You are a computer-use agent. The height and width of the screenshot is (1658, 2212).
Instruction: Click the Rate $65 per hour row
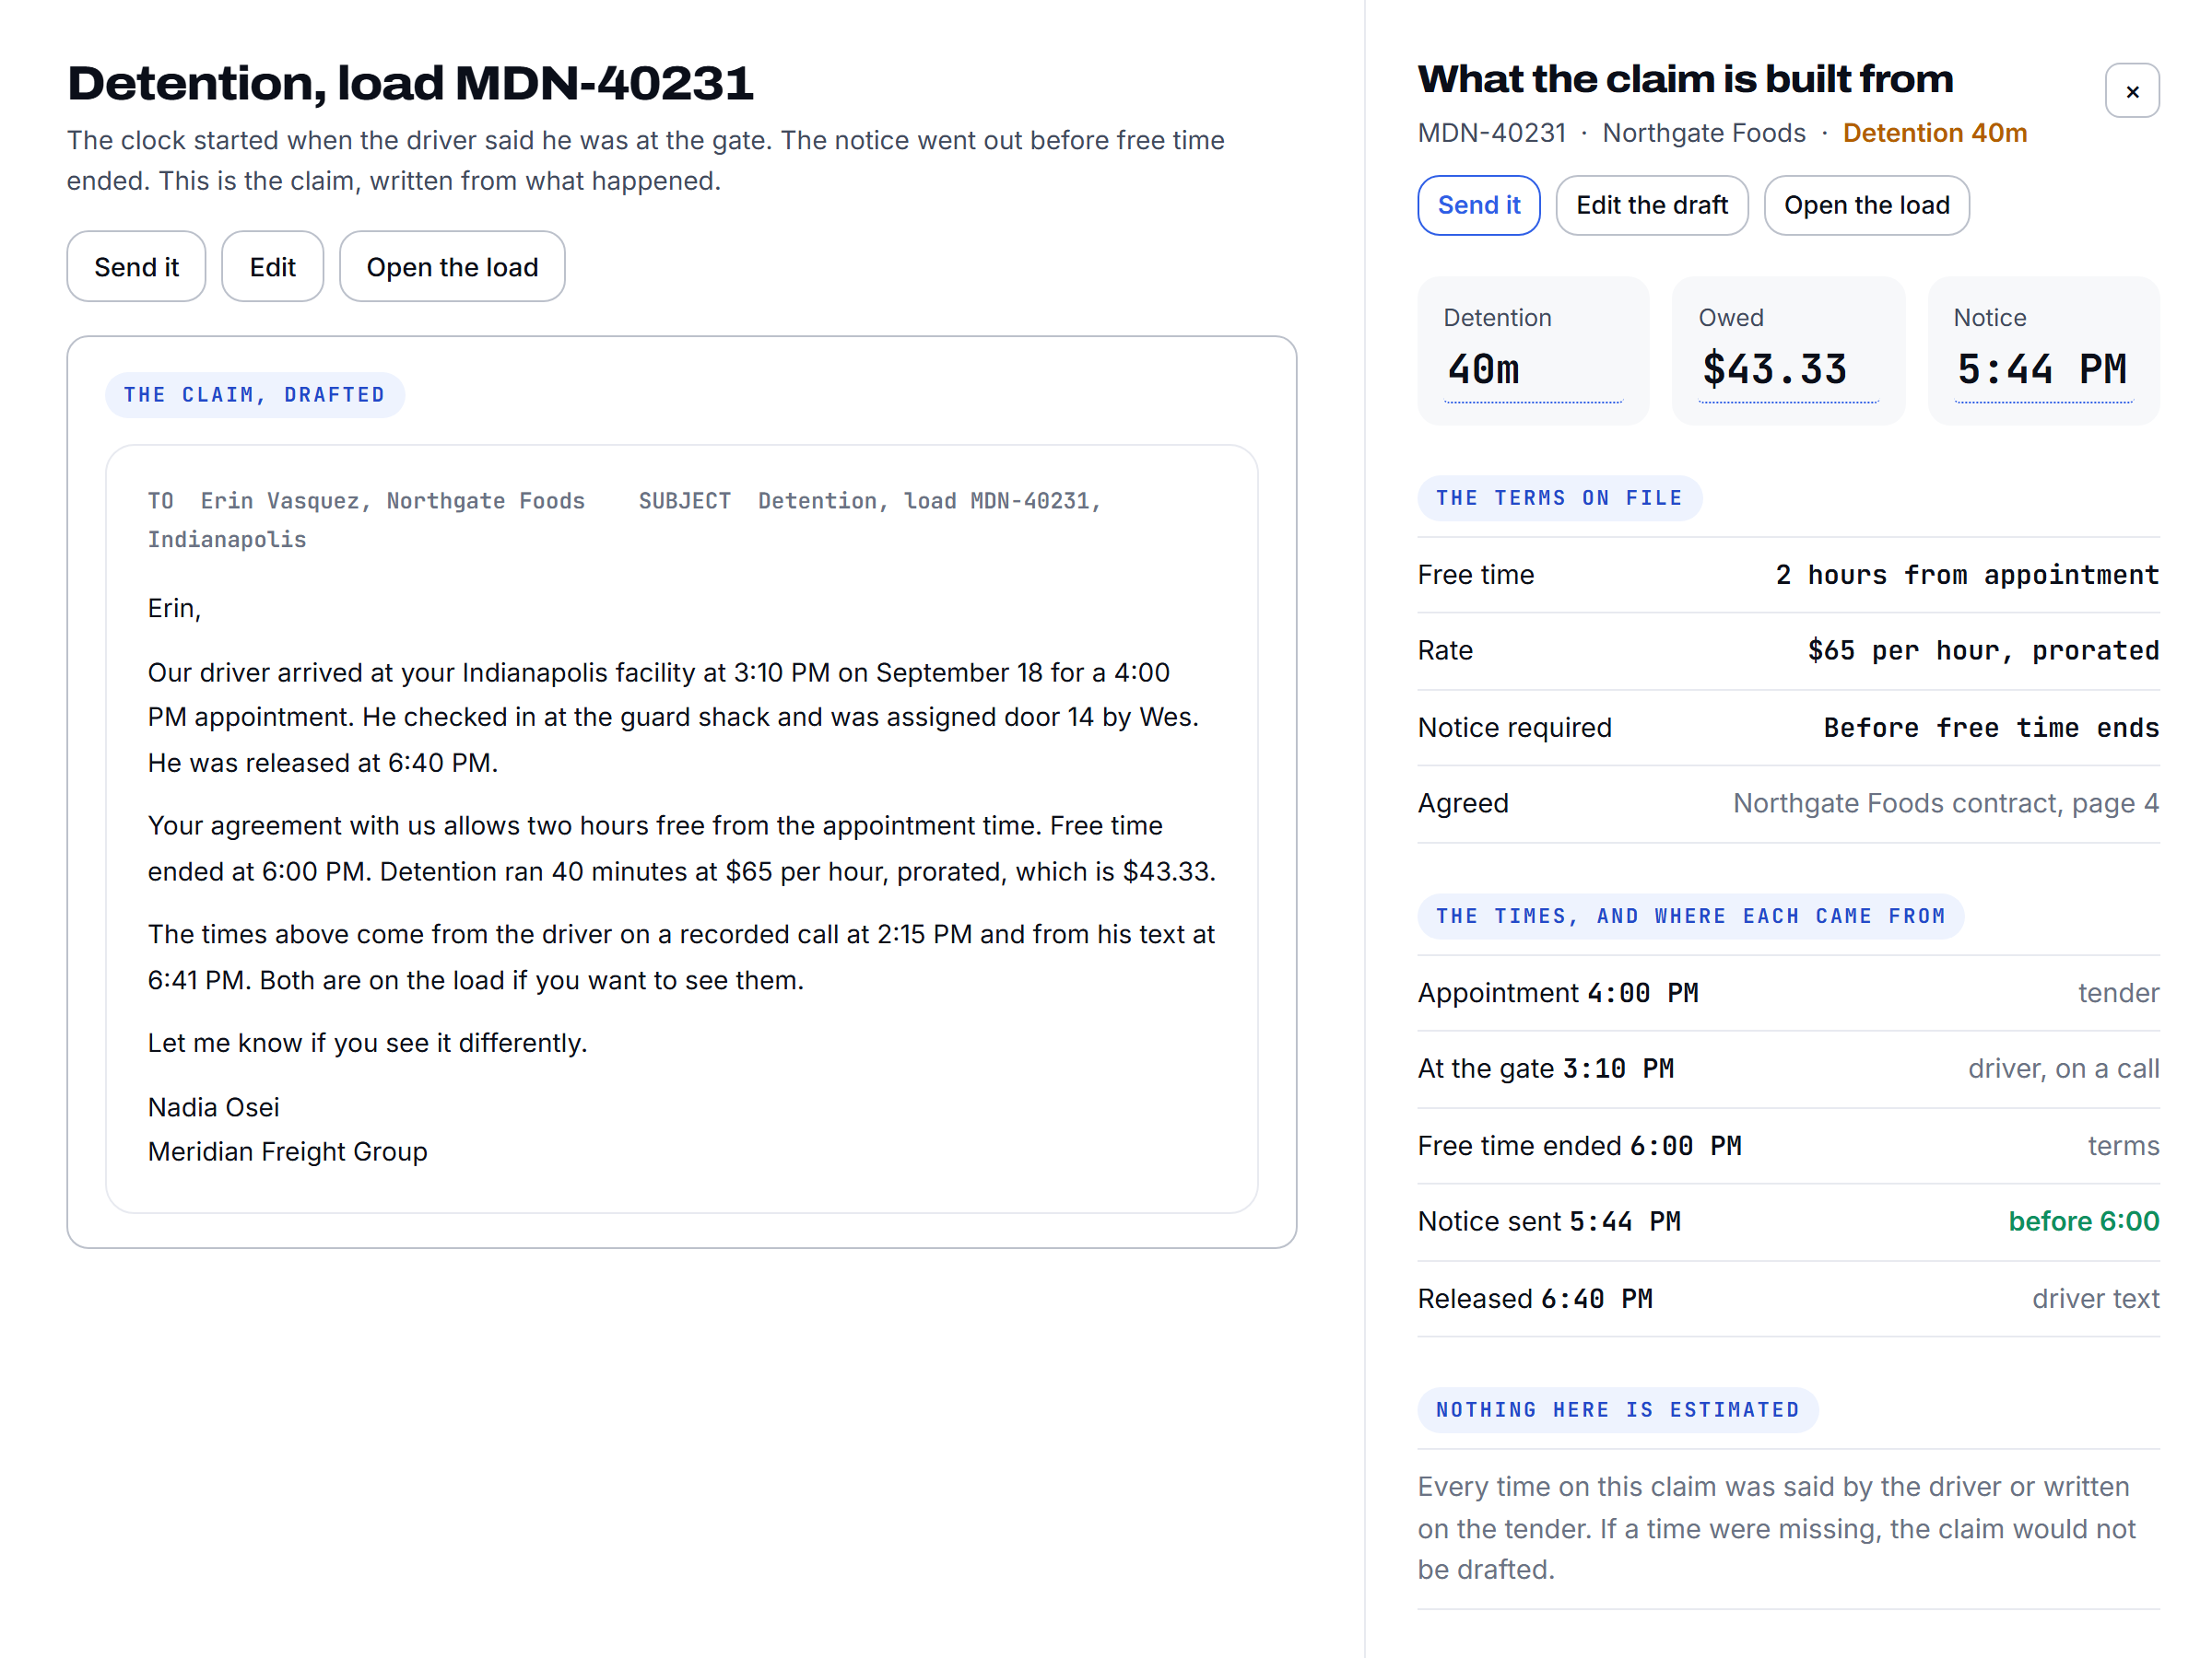[1788, 650]
